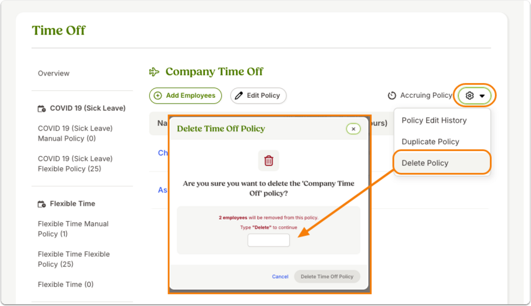Open Flexible Time Flexible Policy (25)
The height and width of the screenshot is (306, 531).
[74, 259]
